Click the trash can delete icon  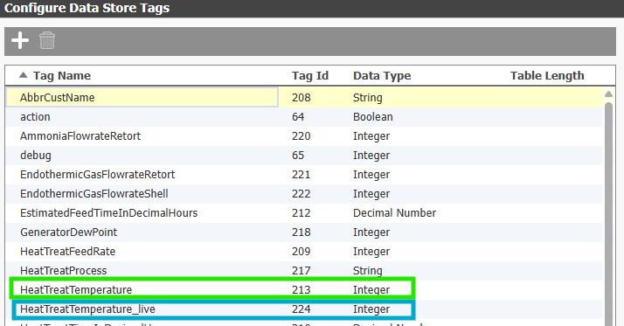tap(47, 40)
